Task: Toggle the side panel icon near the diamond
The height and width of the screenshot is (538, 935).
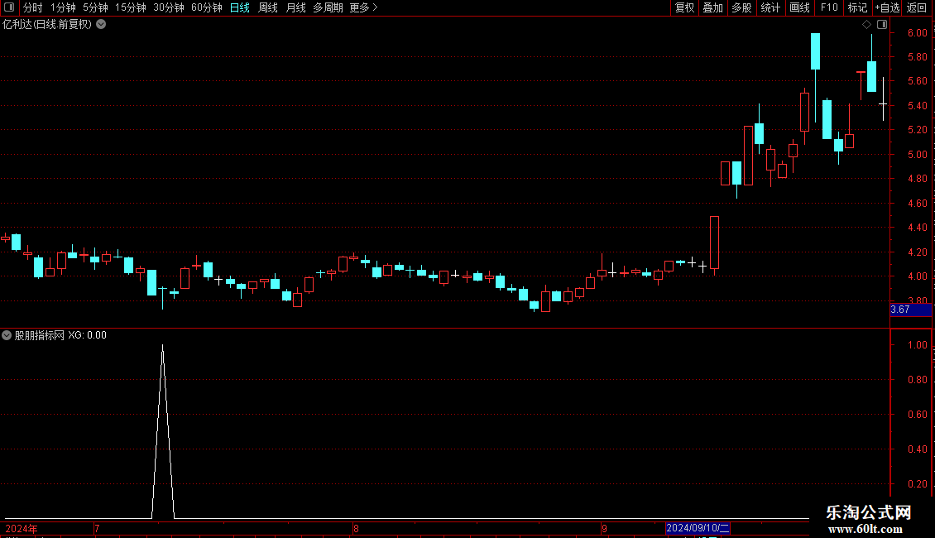Action: 882,25
